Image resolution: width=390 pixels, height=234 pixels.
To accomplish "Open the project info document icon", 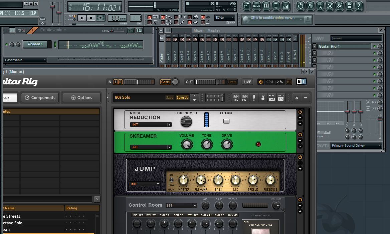I will click(x=349, y=6).
